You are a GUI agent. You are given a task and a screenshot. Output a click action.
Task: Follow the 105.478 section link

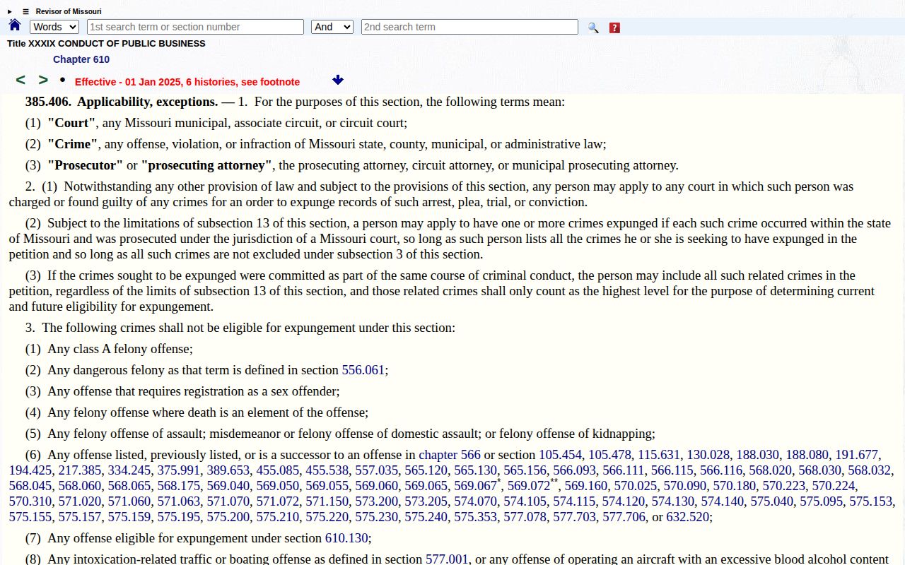point(609,455)
